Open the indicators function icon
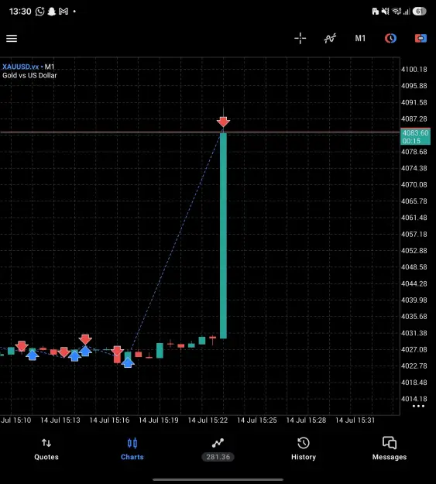The width and height of the screenshot is (436, 484). tap(330, 38)
